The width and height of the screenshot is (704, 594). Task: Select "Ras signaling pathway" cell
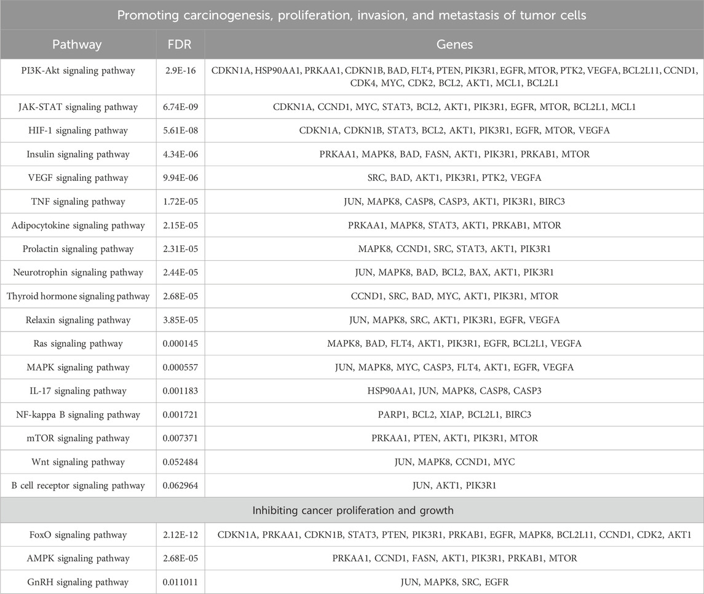[x=78, y=344]
